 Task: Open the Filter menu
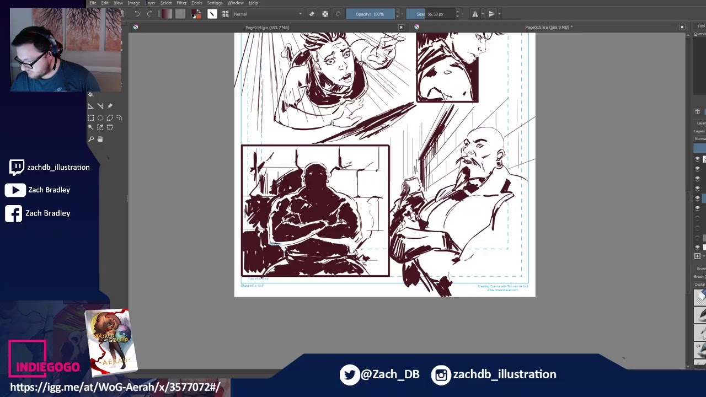pos(181,3)
